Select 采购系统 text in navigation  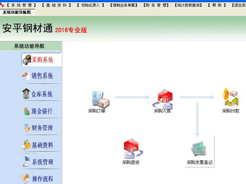[x=43, y=60]
